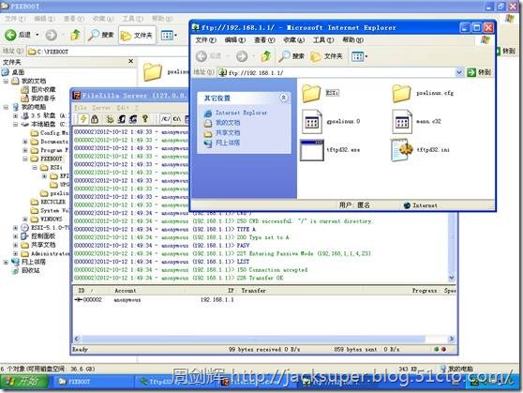Click the Search magnifier in the FTP window toolbar
Image resolution: width=523 pixels, height=393 pixels.
tap(291, 56)
